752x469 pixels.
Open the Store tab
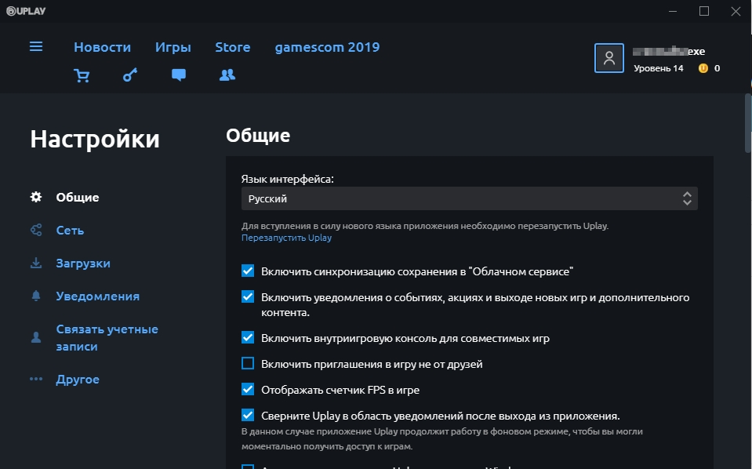point(233,47)
